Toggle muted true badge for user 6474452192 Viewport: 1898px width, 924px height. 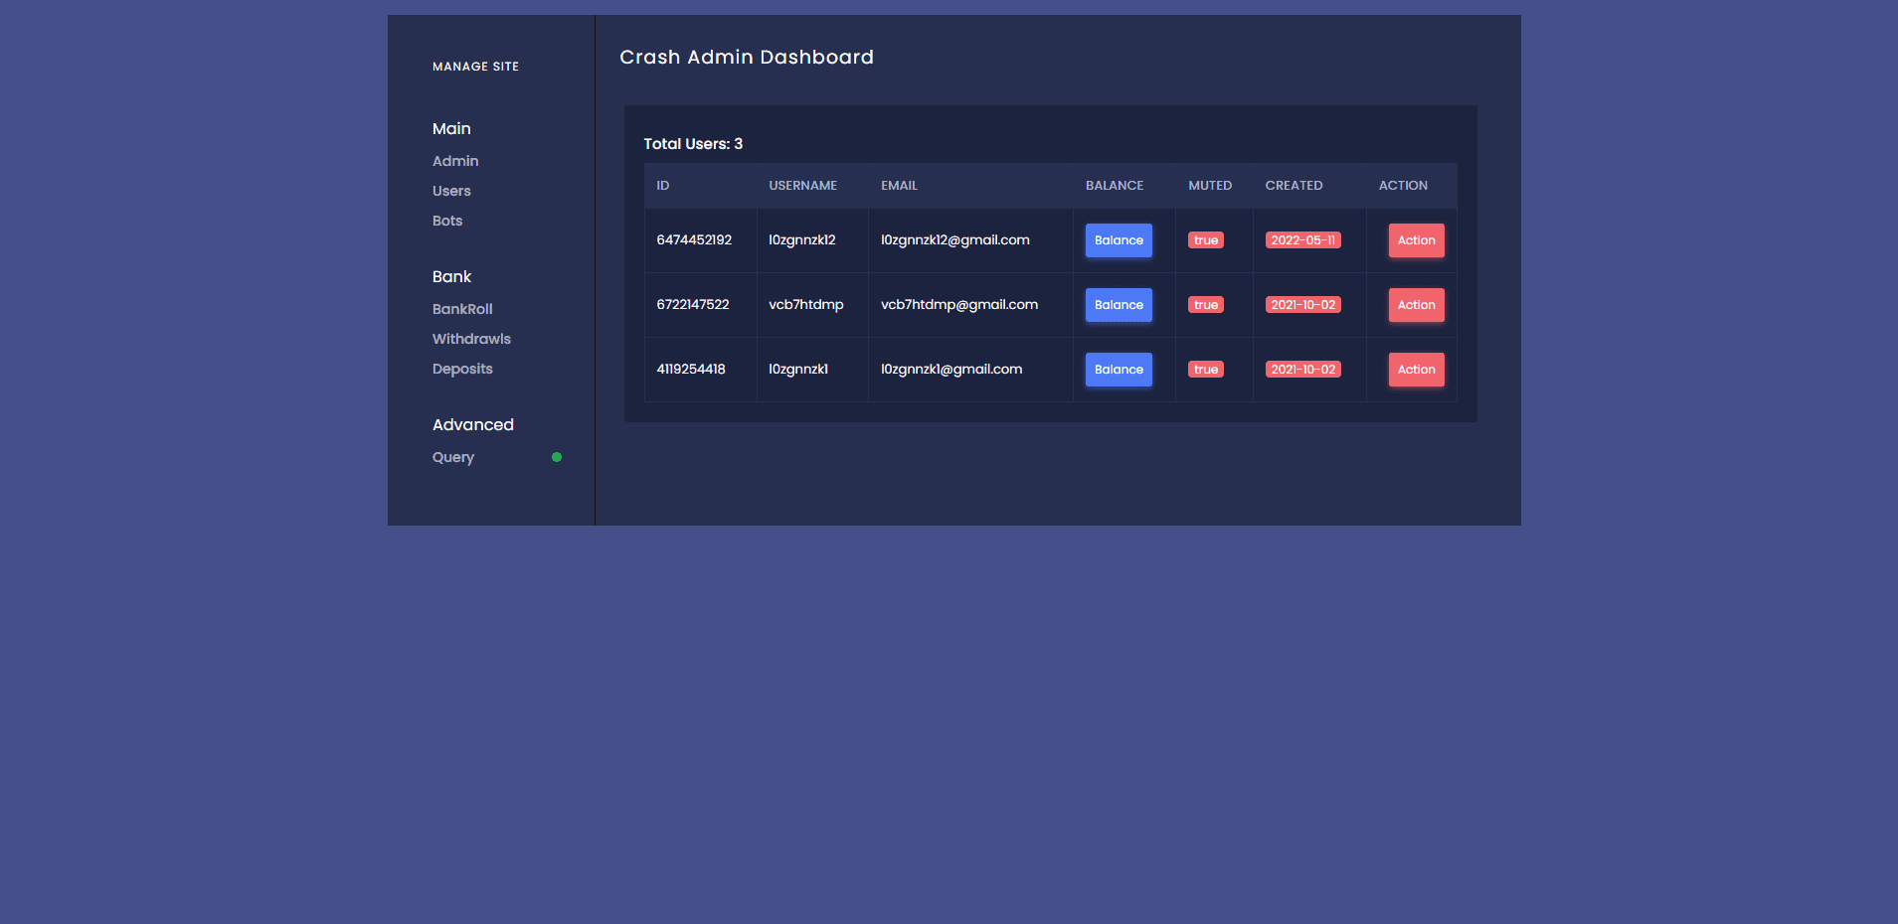pyautogui.click(x=1205, y=240)
